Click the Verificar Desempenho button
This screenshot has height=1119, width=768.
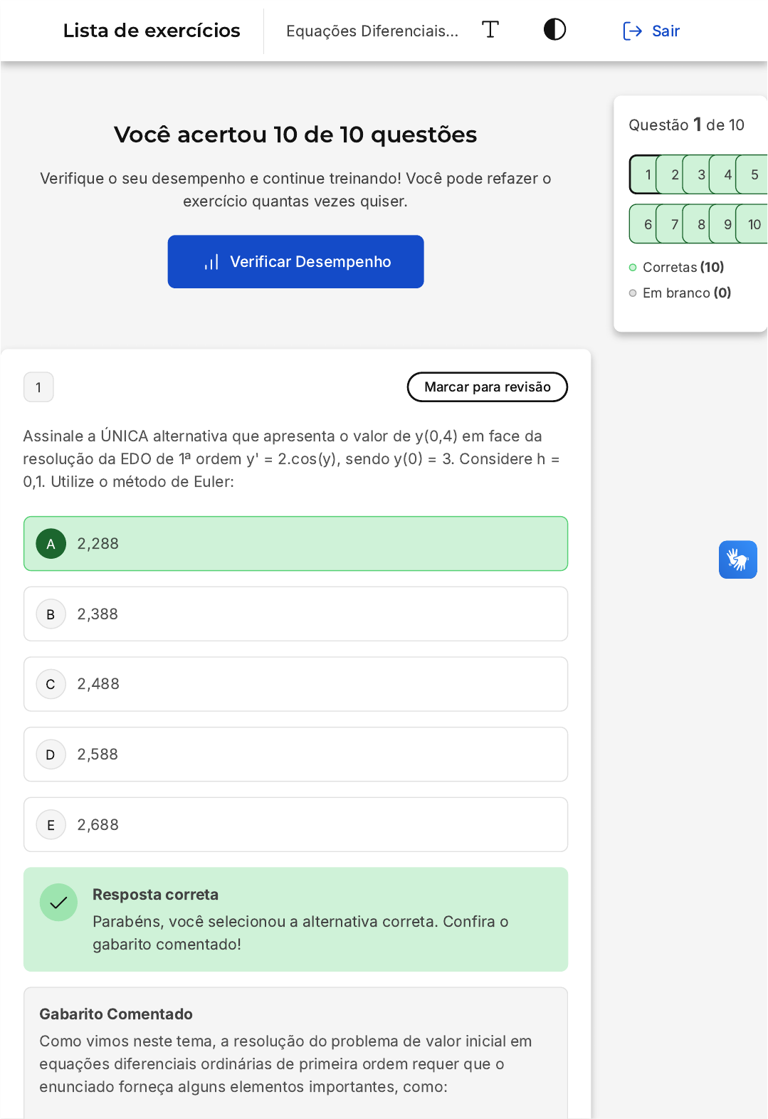coord(295,262)
